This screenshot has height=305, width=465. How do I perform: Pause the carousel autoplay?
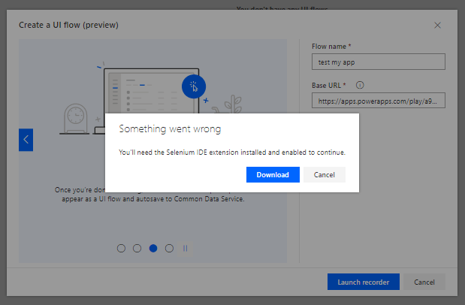pos(186,249)
